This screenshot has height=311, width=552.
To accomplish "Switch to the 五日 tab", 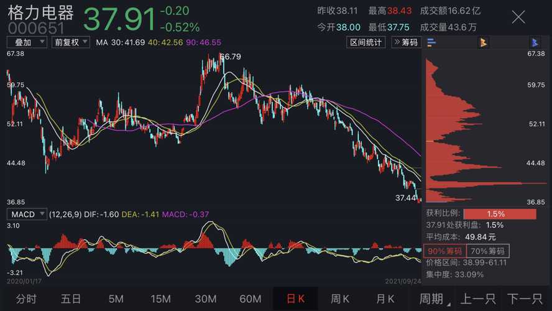I will pos(71,299).
